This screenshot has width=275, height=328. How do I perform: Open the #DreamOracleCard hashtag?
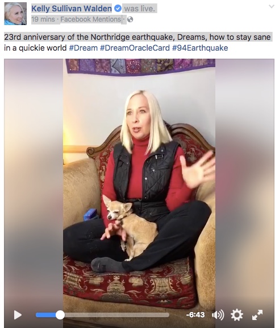point(135,48)
